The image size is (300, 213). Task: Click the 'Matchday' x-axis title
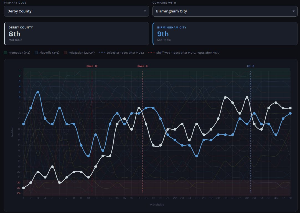(x=157, y=205)
